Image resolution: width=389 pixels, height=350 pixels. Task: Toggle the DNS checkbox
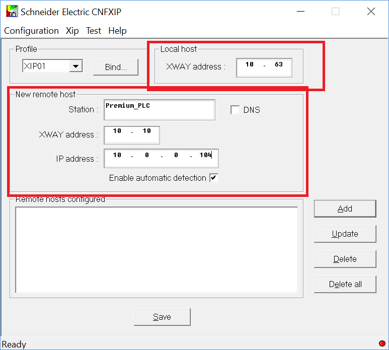coord(235,110)
